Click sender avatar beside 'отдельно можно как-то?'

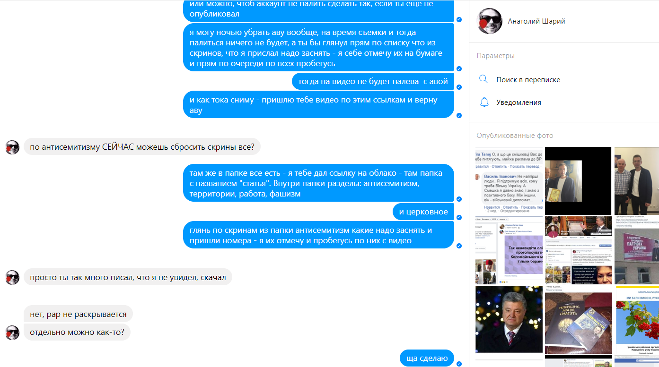(12, 333)
